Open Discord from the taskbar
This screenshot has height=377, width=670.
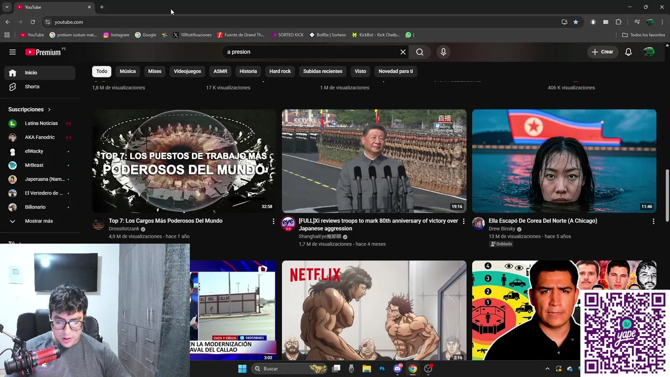pos(398,369)
